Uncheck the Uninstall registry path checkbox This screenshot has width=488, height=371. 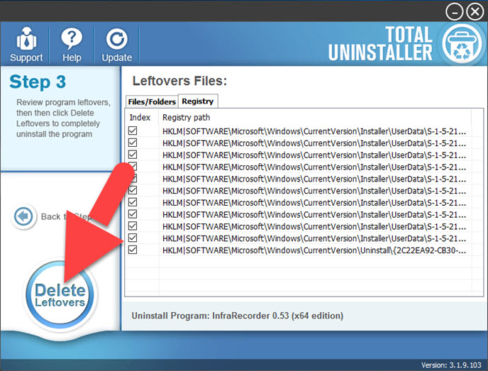tap(133, 250)
